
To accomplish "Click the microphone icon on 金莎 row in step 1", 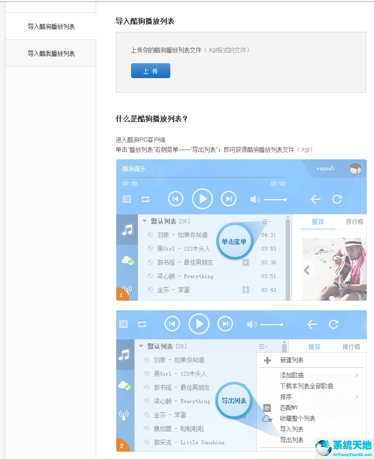I will pyautogui.click(x=246, y=290).
